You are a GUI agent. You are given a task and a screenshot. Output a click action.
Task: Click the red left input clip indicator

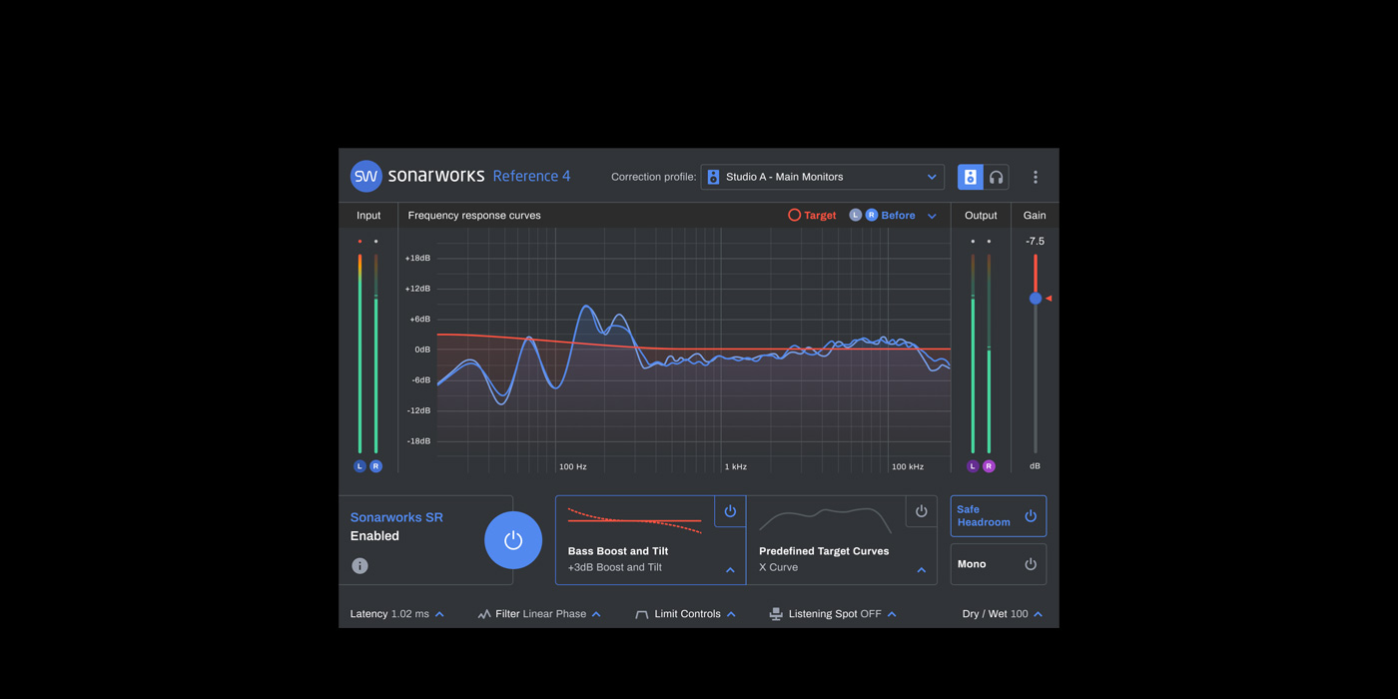(359, 242)
